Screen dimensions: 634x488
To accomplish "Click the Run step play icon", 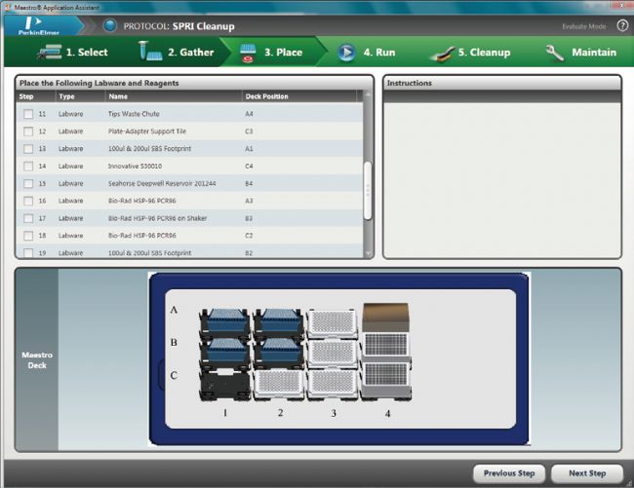I will point(346,53).
